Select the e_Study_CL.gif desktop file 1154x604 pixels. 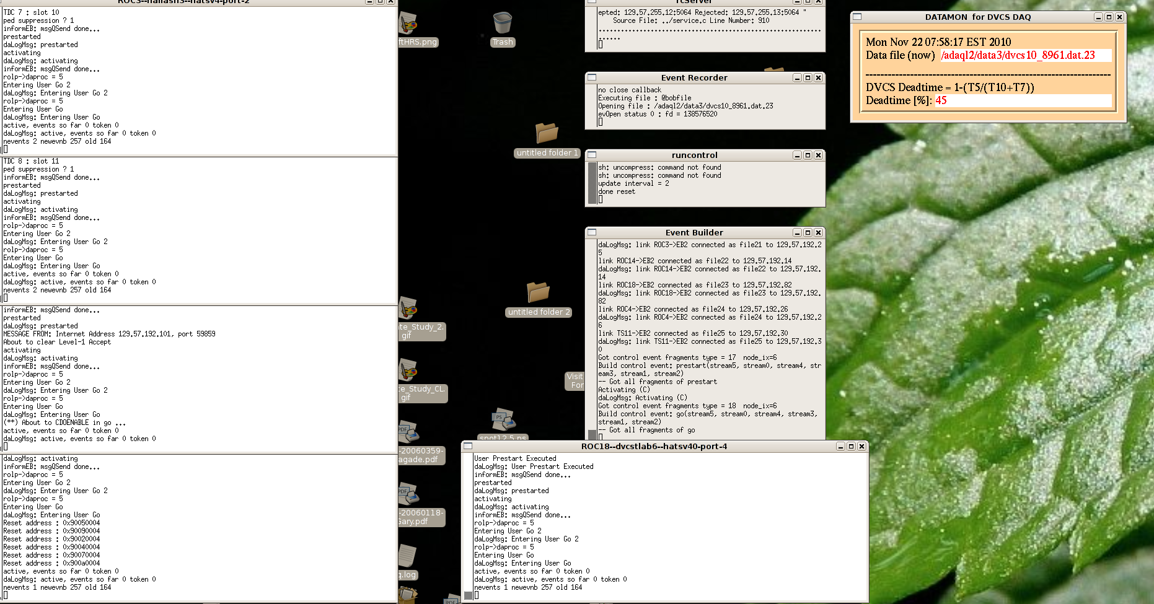(x=408, y=370)
